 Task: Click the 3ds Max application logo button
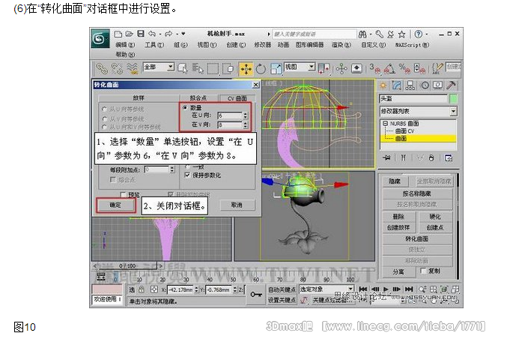(100, 38)
